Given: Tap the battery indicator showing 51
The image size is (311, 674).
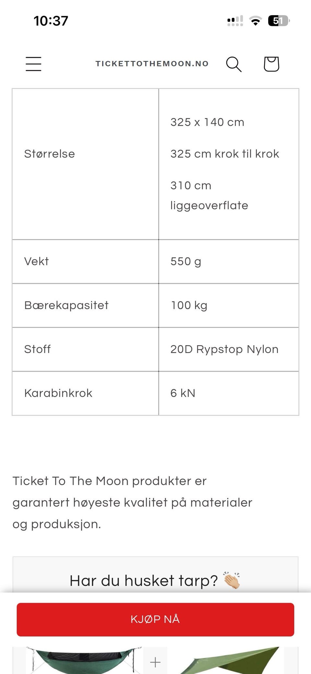Looking at the screenshot, I should [279, 21].
